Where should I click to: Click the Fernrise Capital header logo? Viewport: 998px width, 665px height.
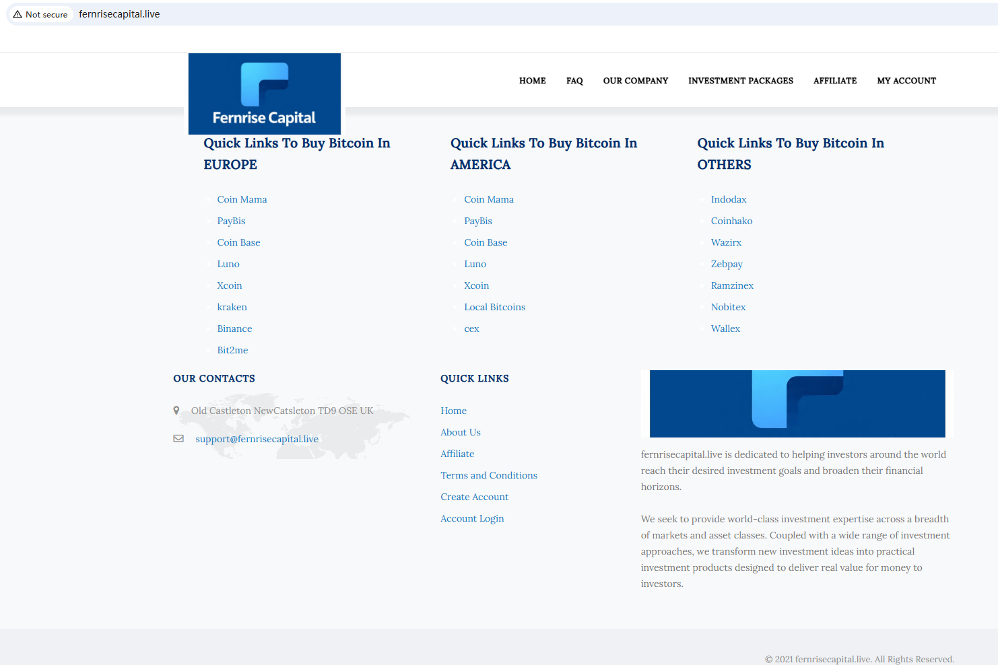pyautogui.click(x=264, y=94)
